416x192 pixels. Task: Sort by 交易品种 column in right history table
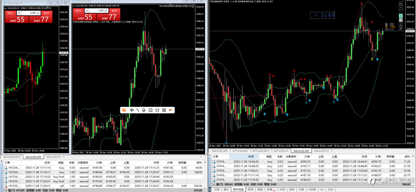pyautogui.click(x=291, y=157)
